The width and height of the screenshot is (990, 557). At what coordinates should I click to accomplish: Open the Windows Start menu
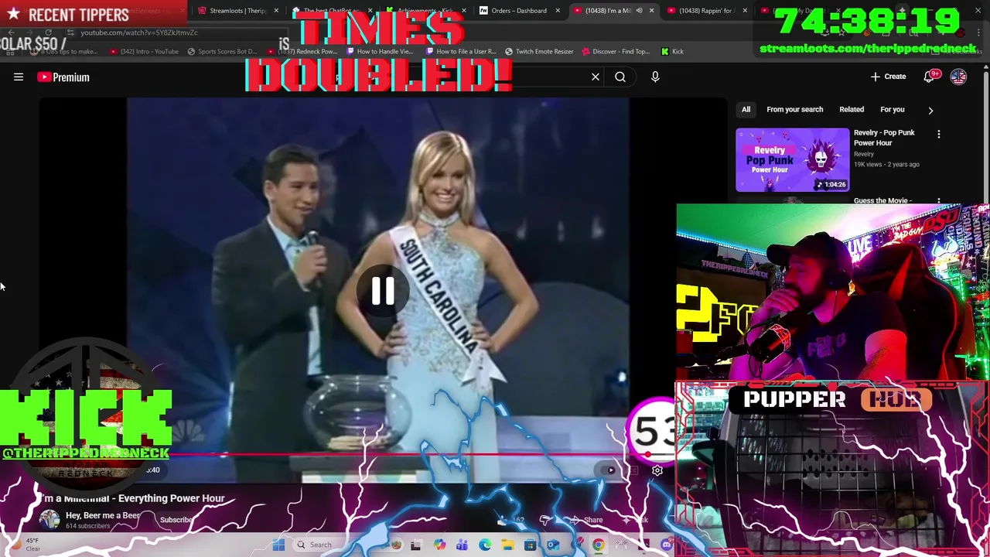click(278, 545)
